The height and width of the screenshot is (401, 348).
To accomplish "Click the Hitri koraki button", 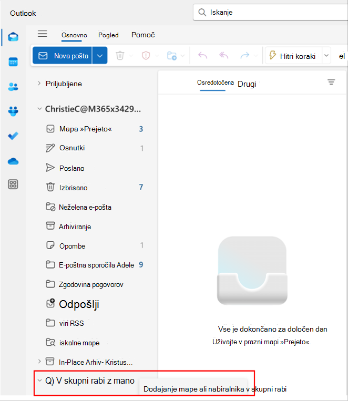I will point(293,55).
